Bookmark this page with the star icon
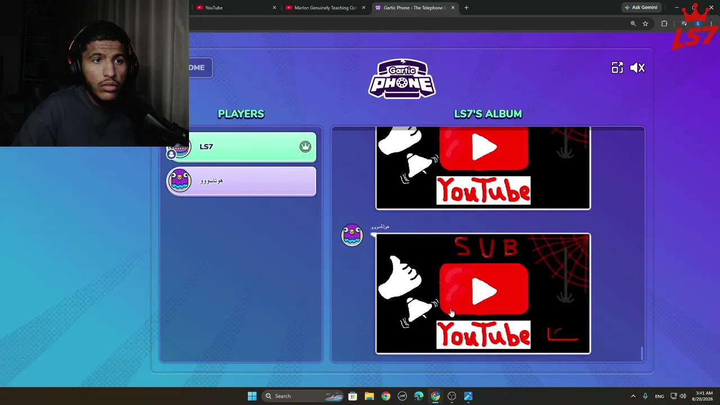This screenshot has width=720, height=405. (645, 24)
